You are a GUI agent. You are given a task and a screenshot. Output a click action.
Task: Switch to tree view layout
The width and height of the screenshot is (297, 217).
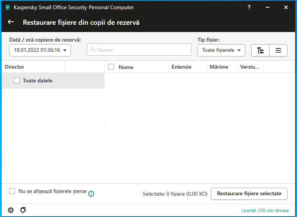click(x=260, y=50)
